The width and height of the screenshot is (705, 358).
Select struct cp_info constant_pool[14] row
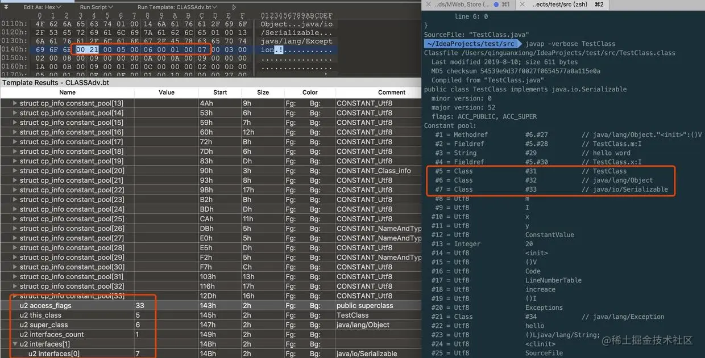pyautogui.click(x=211, y=113)
